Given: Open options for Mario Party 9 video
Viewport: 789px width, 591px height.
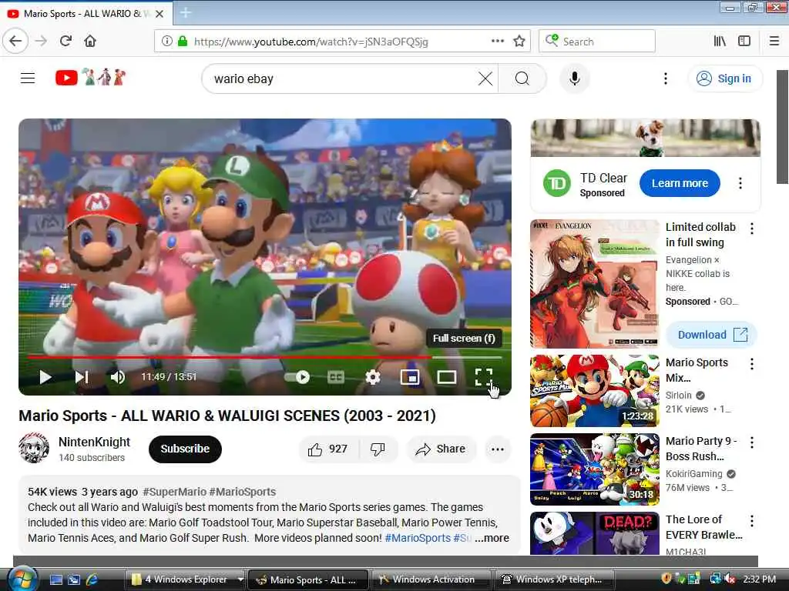Looking at the screenshot, I should (x=752, y=442).
